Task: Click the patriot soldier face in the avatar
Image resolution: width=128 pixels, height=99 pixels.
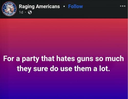Action: pos(8,9)
